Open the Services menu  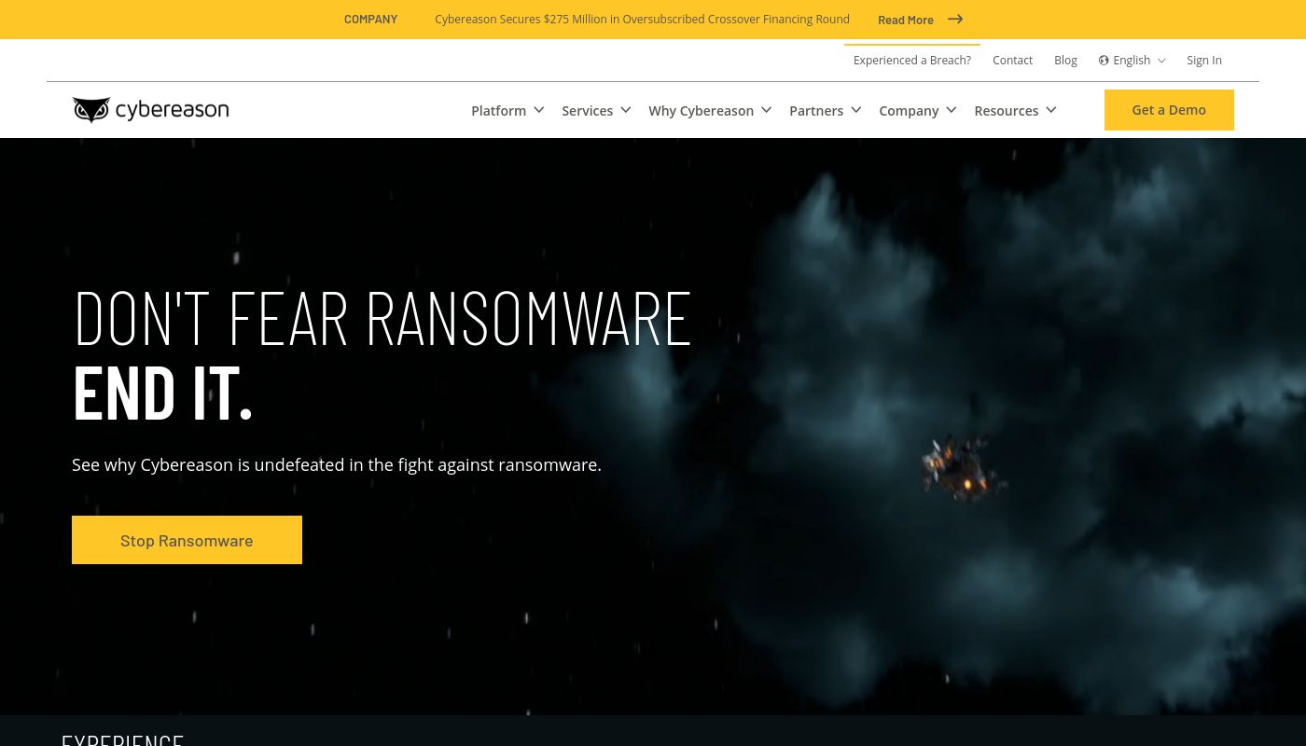click(x=587, y=111)
